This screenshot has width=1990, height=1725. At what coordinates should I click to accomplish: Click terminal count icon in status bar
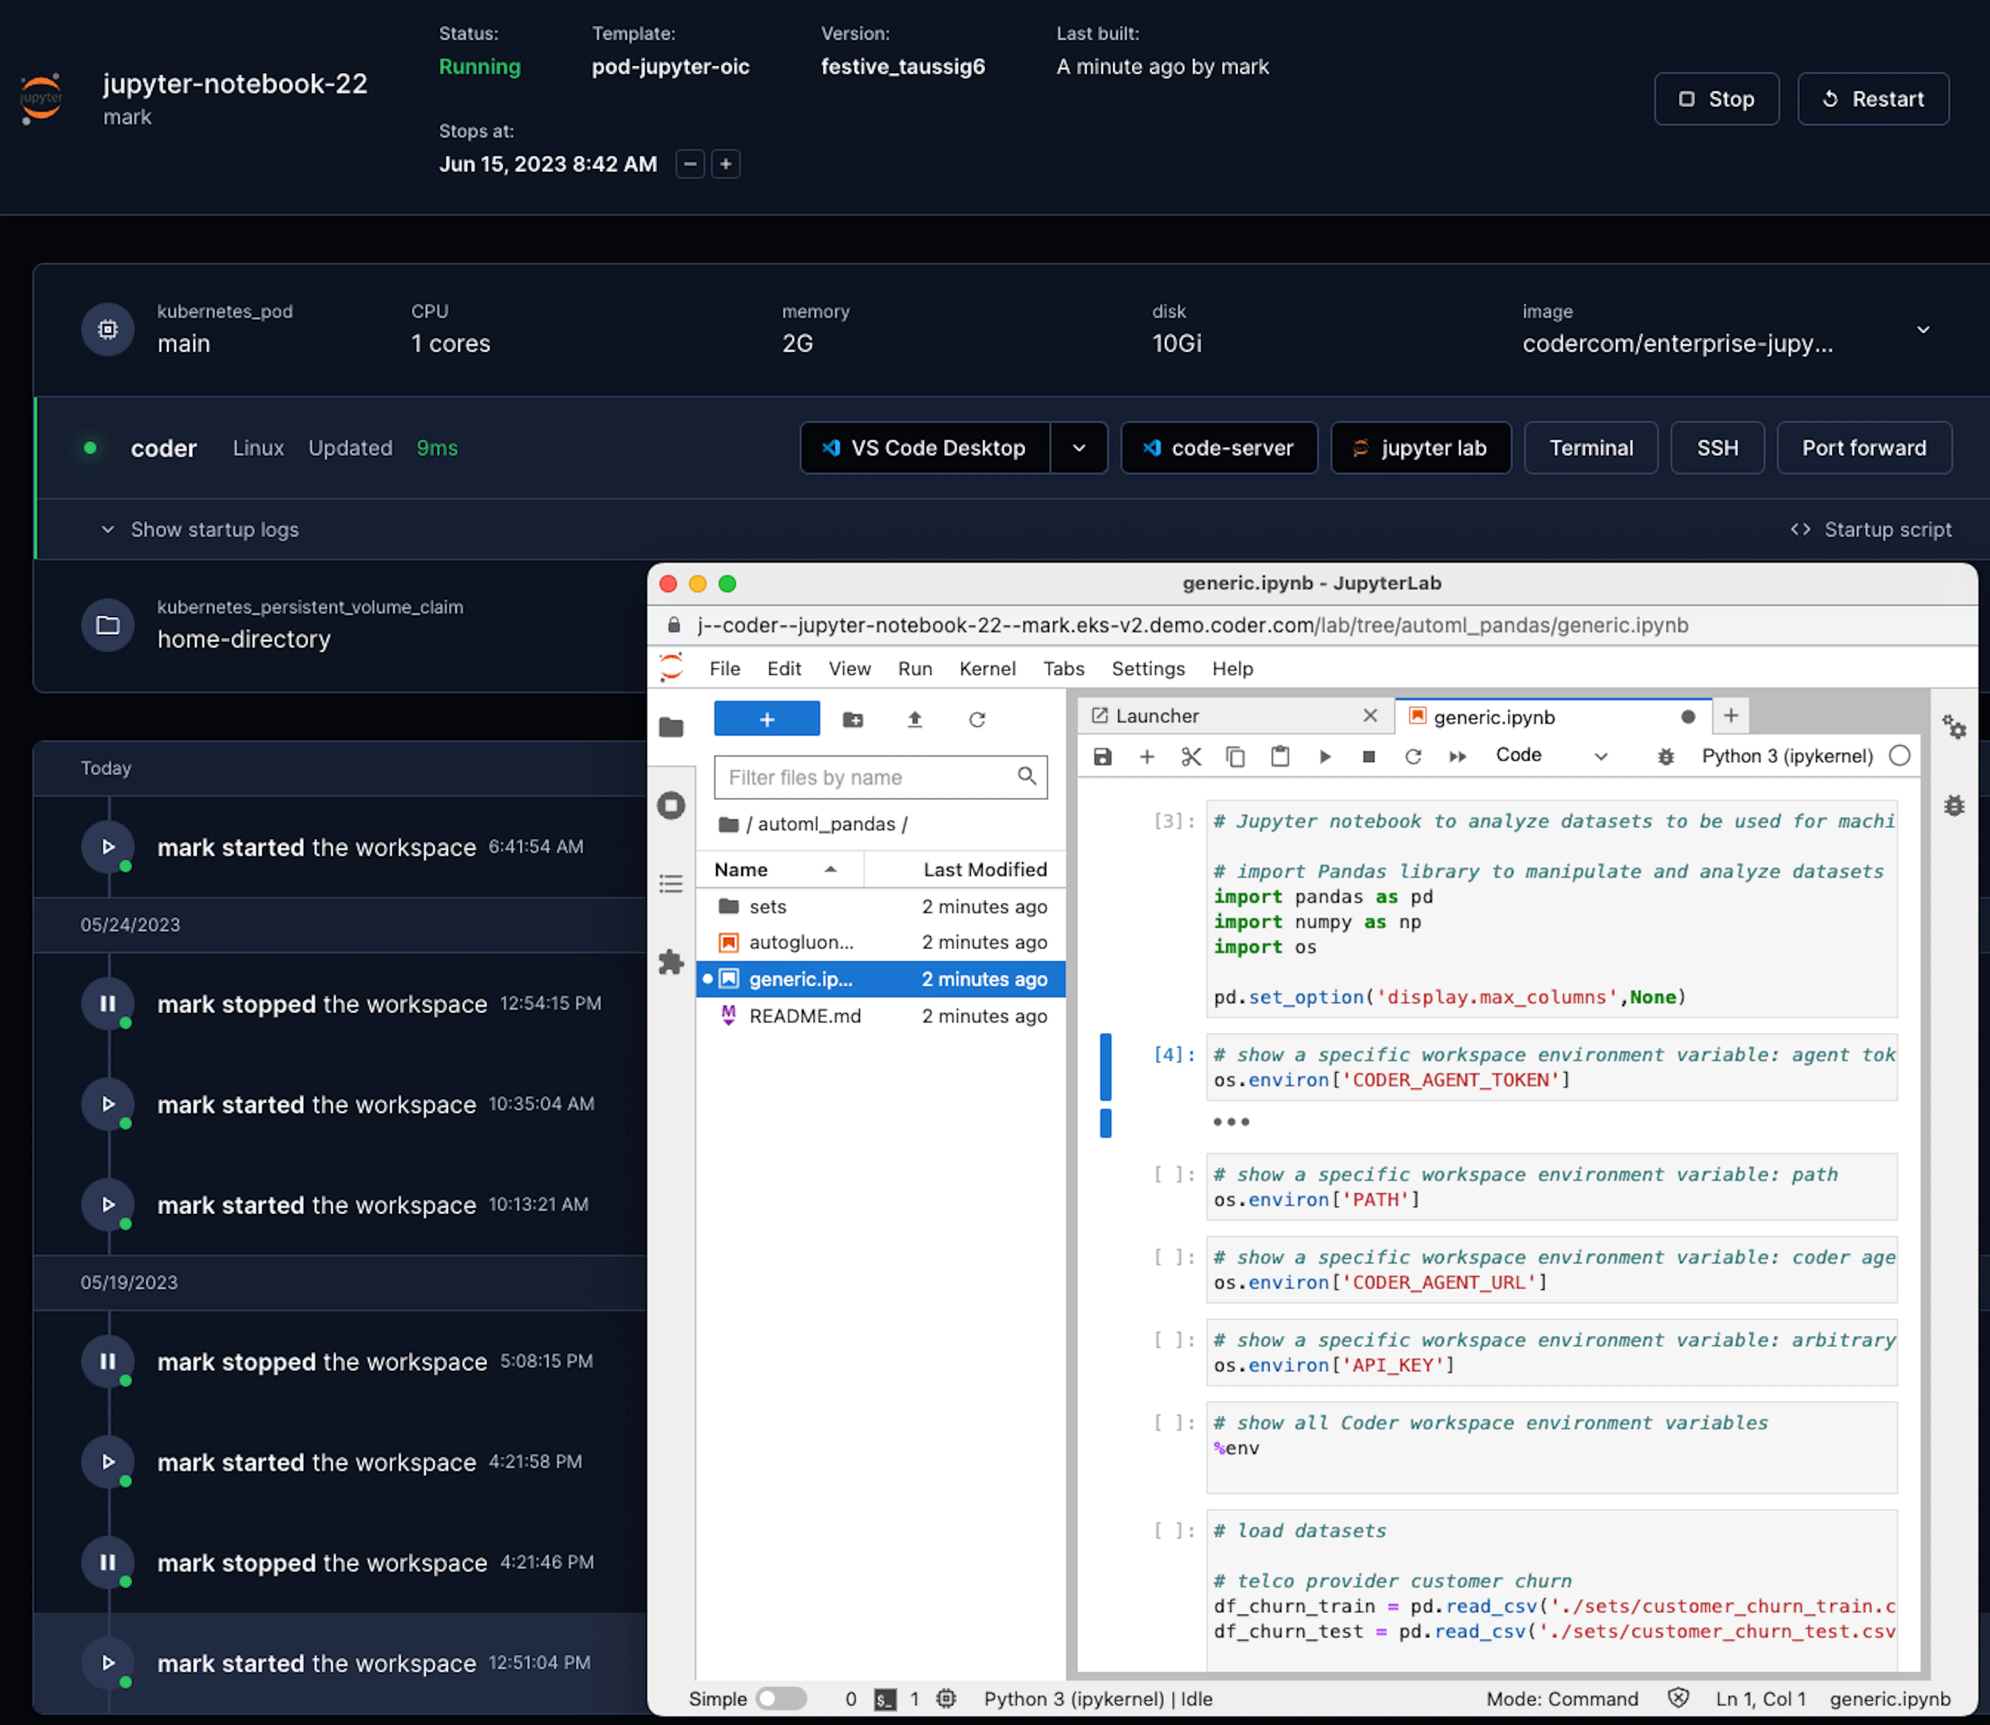pos(885,1700)
